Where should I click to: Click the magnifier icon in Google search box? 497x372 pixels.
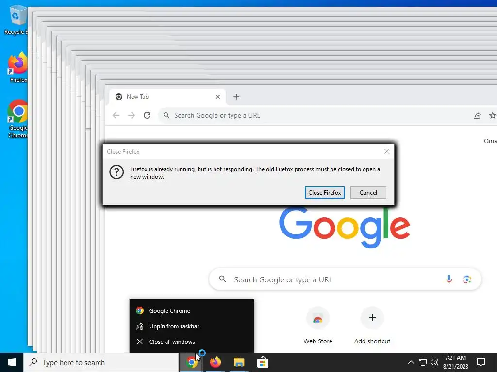(223, 279)
